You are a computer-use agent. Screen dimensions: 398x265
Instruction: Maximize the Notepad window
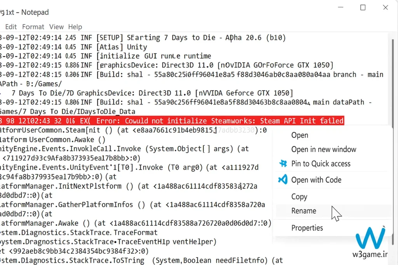(x=363, y=7)
